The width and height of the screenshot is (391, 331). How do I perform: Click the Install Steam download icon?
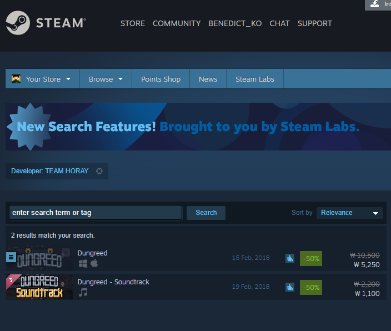[374, 4]
